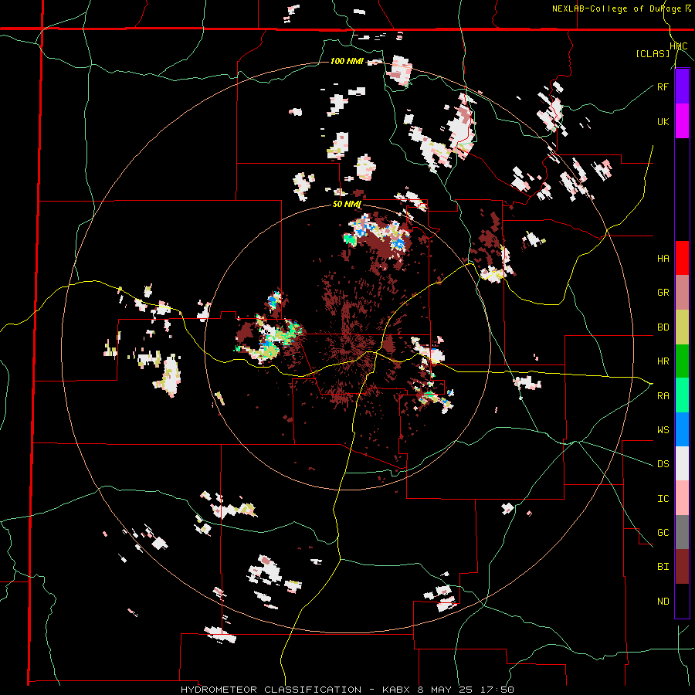This screenshot has width=695, height=695.
Task: Click the [CLAS] units label
Action: point(653,54)
